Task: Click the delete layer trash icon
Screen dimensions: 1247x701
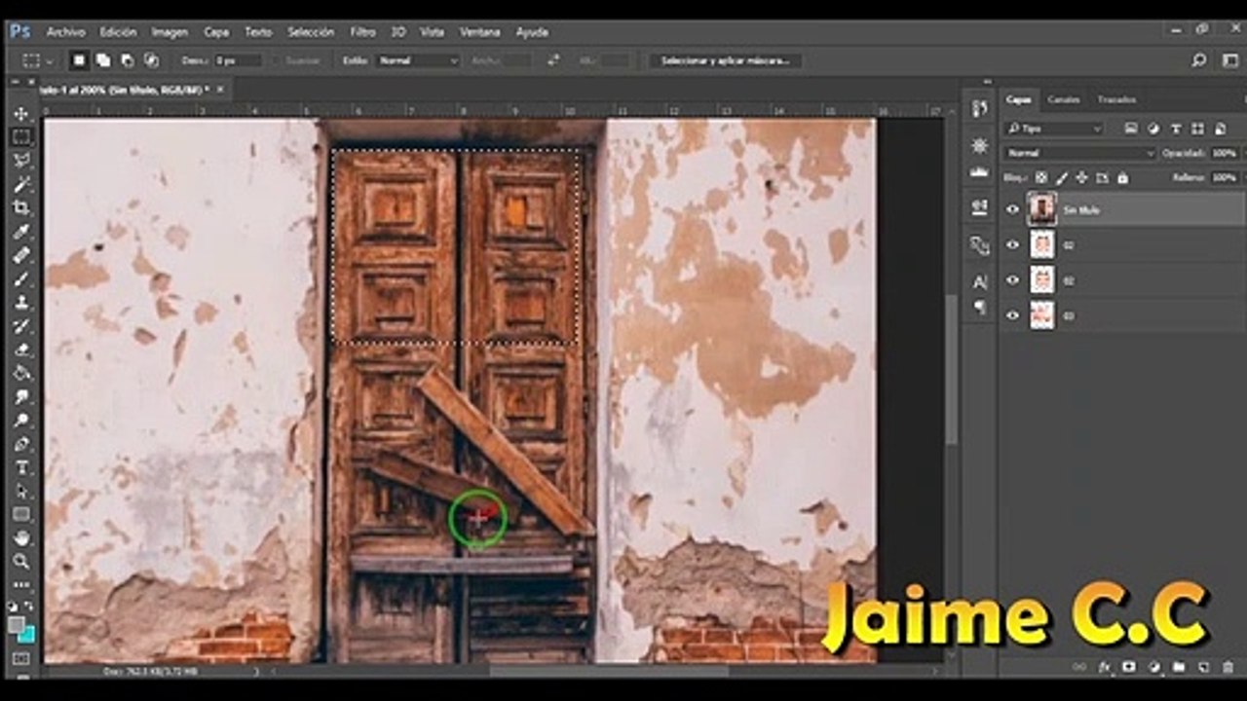Action: click(x=1228, y=667)
